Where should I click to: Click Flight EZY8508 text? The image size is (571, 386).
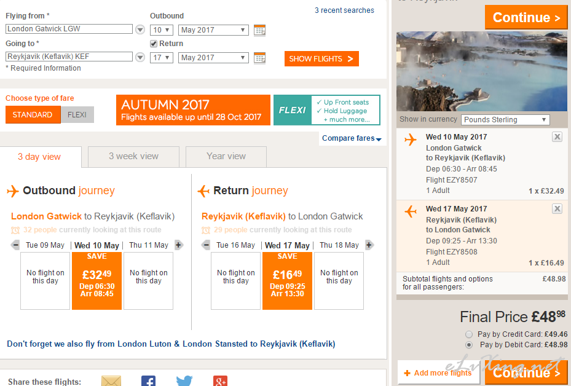tap(452, 251)
